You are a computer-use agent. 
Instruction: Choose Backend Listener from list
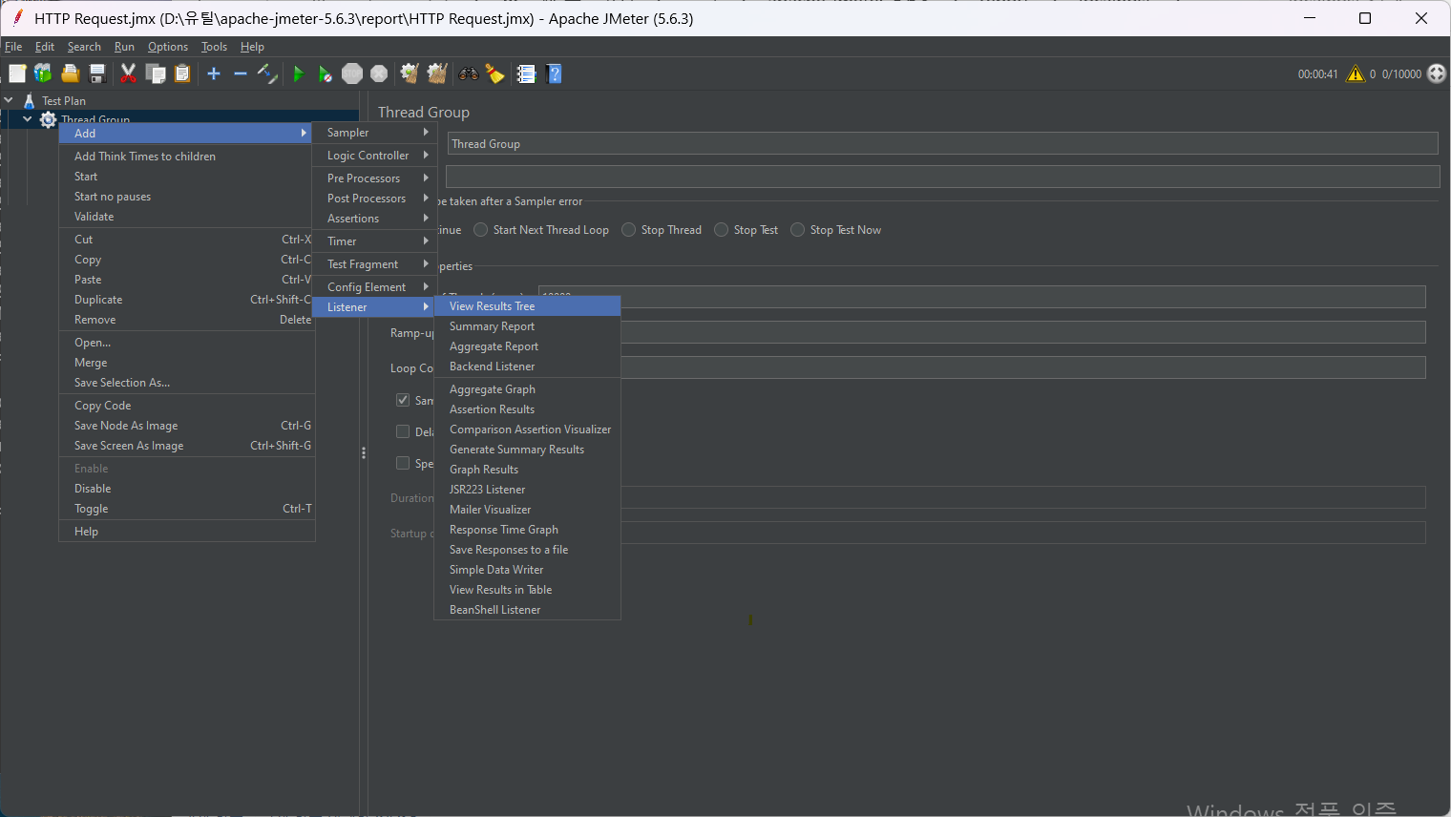tap(527, 367)
